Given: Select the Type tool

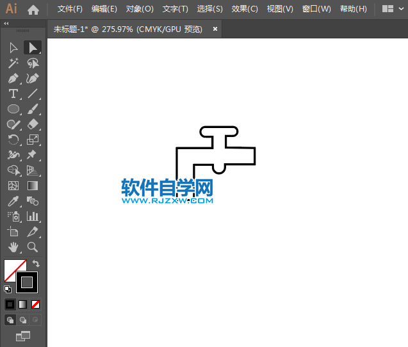Looking at the screenshot, I should (13, 93).
